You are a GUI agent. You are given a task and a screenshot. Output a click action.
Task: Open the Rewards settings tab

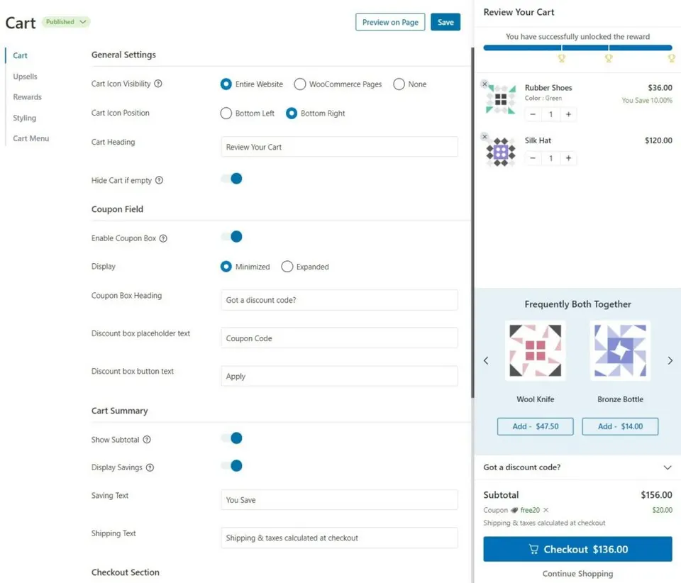pyautogui.click(x=28, y=96)
